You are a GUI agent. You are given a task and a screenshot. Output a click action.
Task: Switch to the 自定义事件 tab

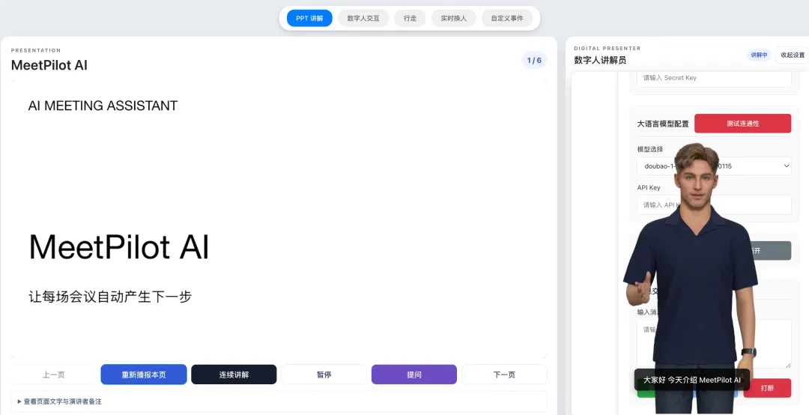point(507,18)
